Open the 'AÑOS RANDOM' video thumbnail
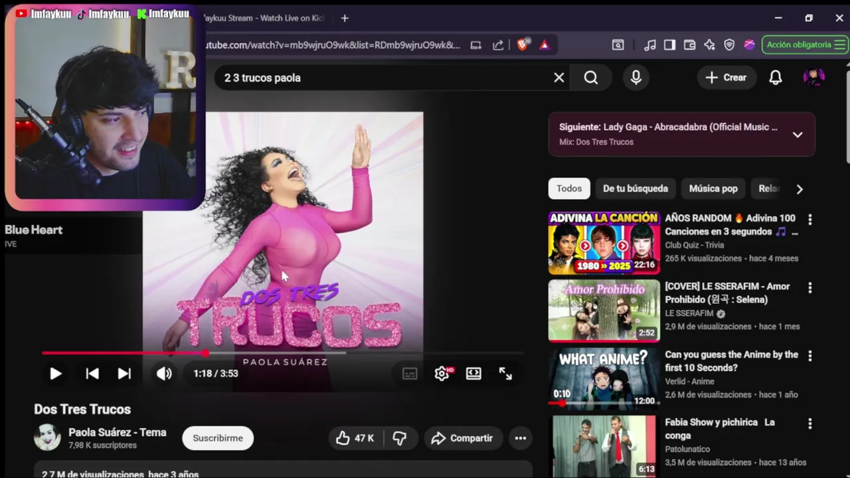The width and height of the screenshot is (850, 478). point(604,242)
